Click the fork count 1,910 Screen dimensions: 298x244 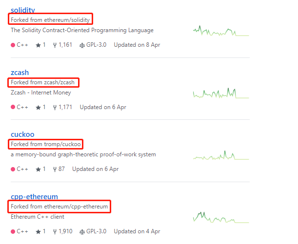coord(65,231)
